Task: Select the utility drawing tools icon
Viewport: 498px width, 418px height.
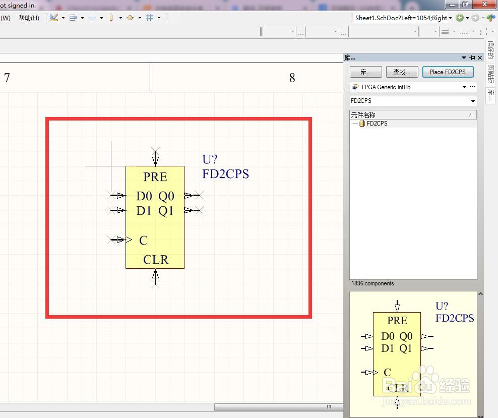Action: [54, 18]
